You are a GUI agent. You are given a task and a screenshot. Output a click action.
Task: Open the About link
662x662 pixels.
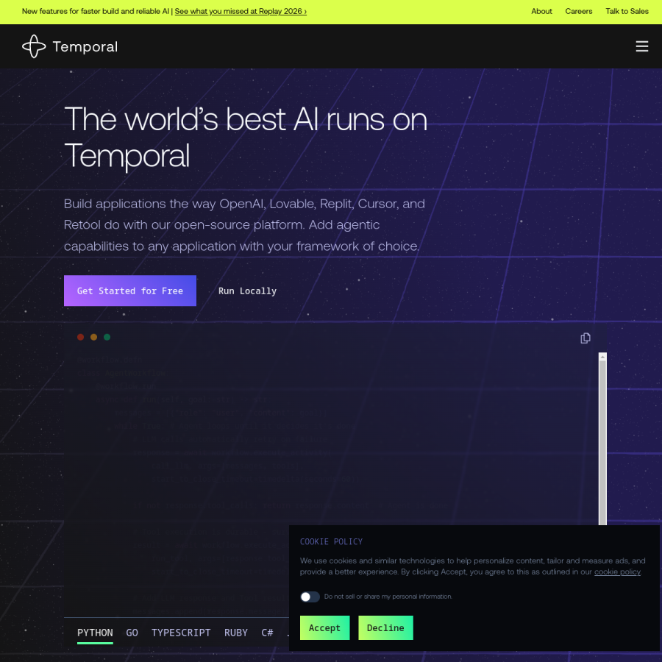coord(541,11)
